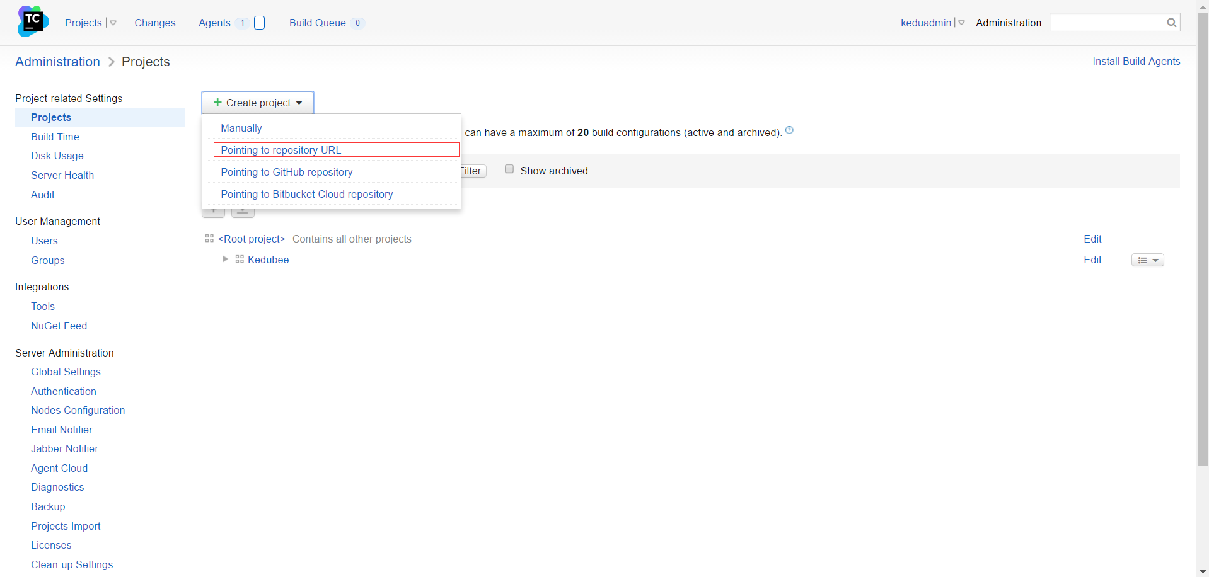Click the import icon button above the project list
Screen dimensions: 1209x577
coord(243,210)
